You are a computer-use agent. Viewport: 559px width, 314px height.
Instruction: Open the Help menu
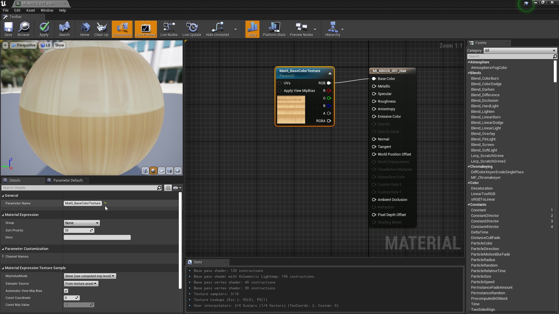coord(63,10)
